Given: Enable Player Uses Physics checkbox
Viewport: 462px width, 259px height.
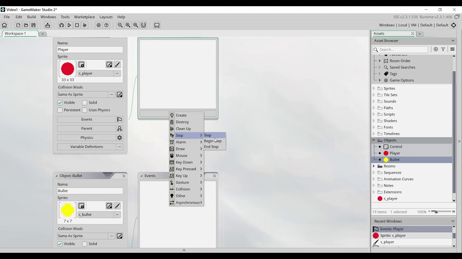Looking at the screenshot, I should tap(84, 110).
